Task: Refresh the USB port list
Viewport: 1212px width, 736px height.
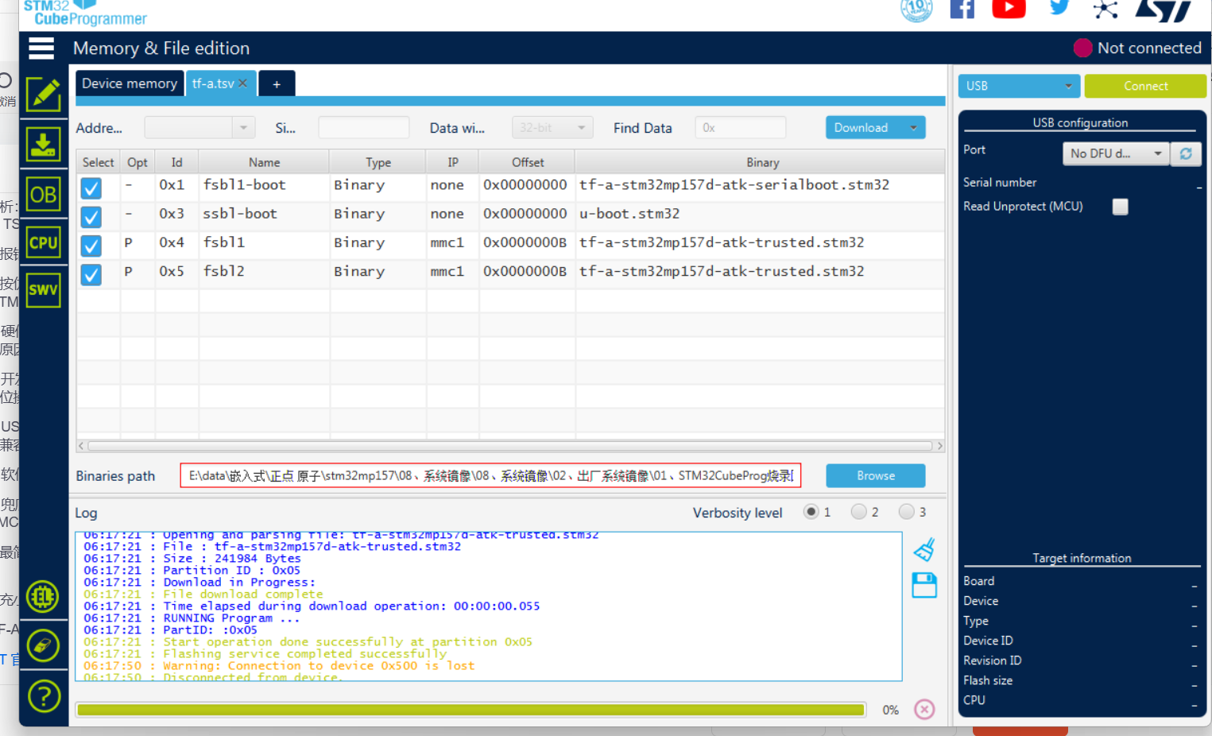Action: (1186, 153)
